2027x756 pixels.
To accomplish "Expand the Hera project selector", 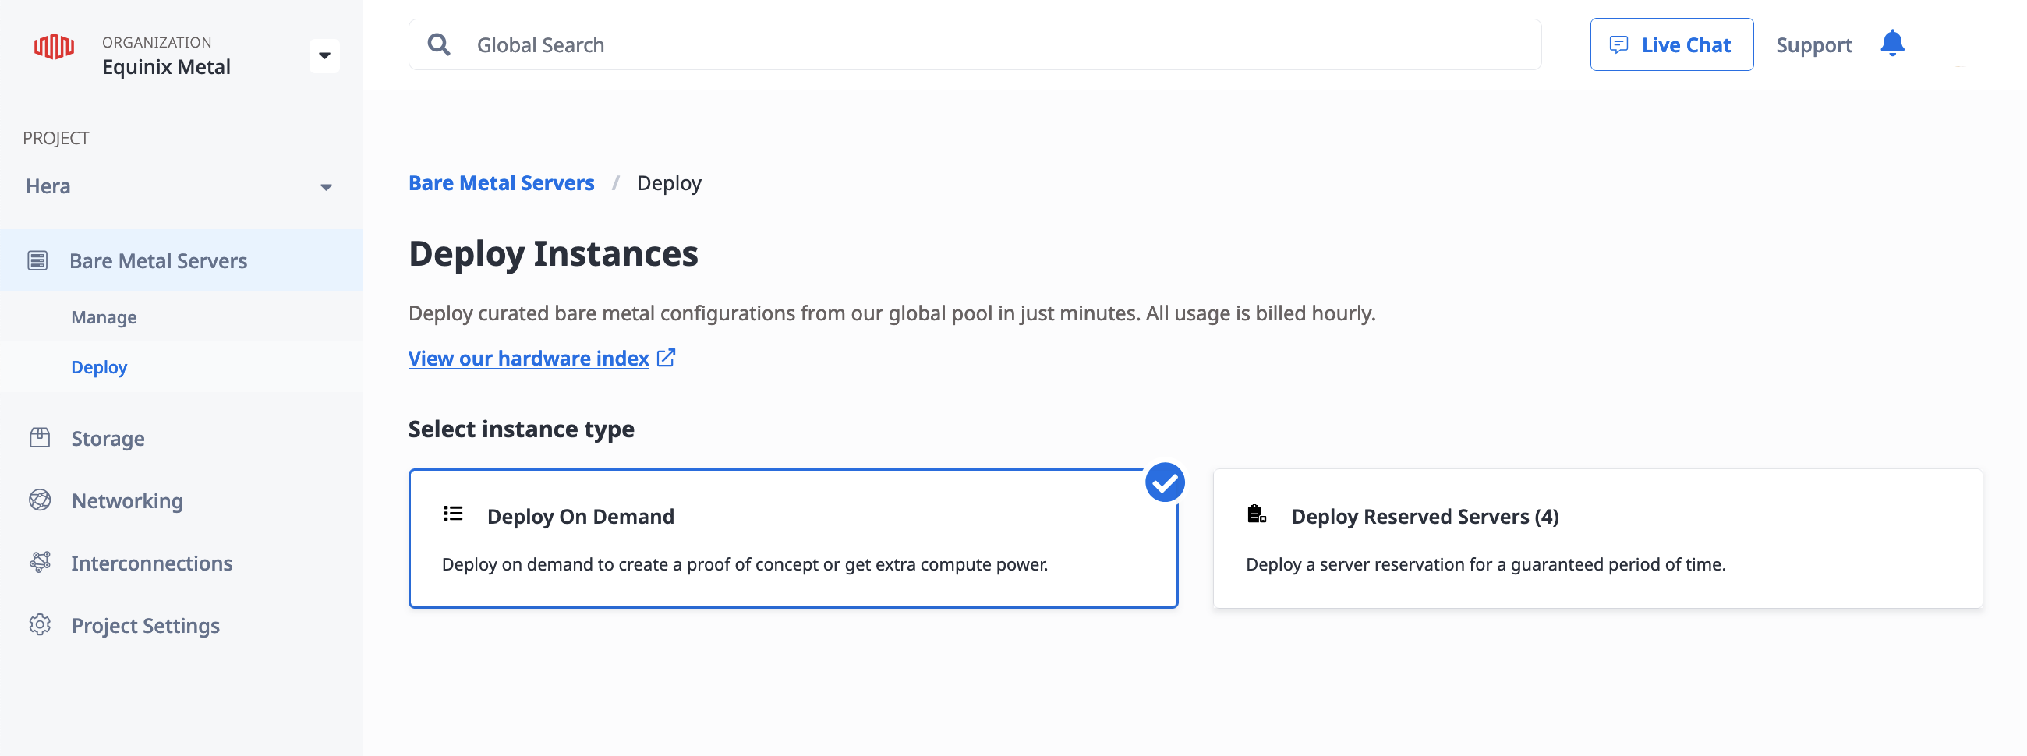I will tap(181, 186).
